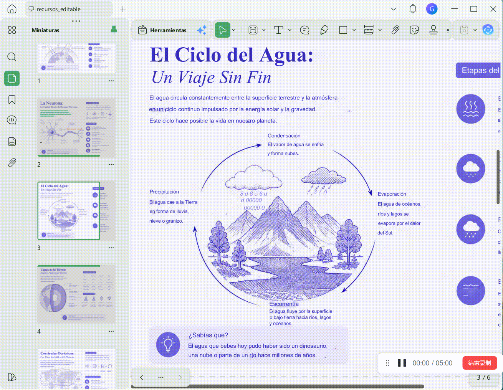Image resolution: width=503 pixels, height=390 pixels.
Task: Click the horizontal scrollbar
Action: pyautogui.click(x=278, y=387)
